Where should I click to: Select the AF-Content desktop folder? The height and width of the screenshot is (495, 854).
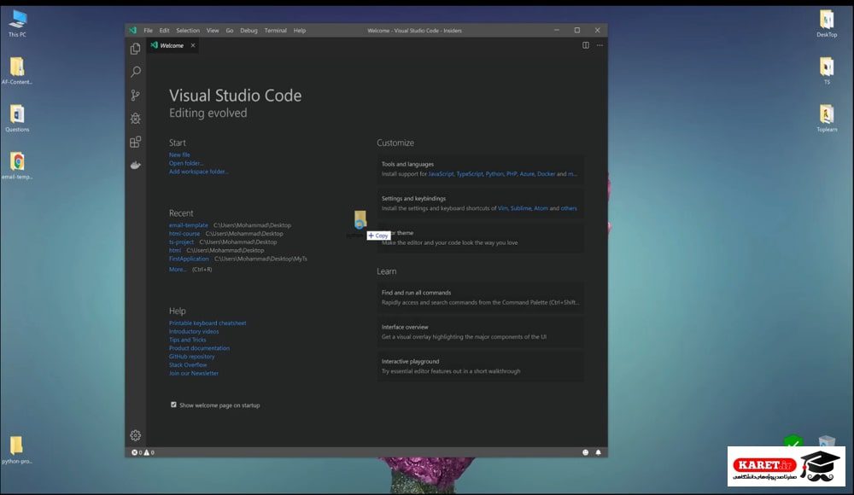17,71
